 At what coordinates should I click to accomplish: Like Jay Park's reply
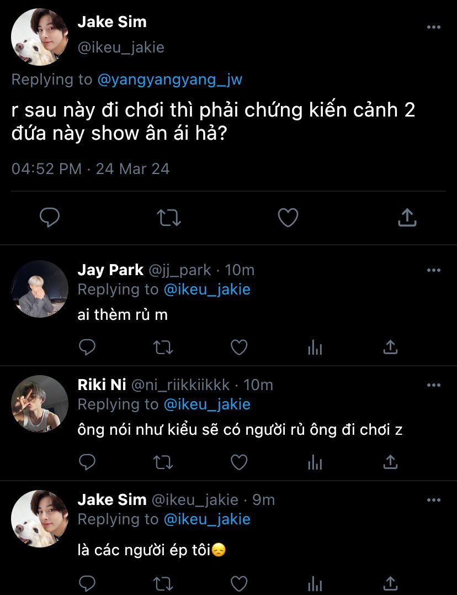coord(238,347)
